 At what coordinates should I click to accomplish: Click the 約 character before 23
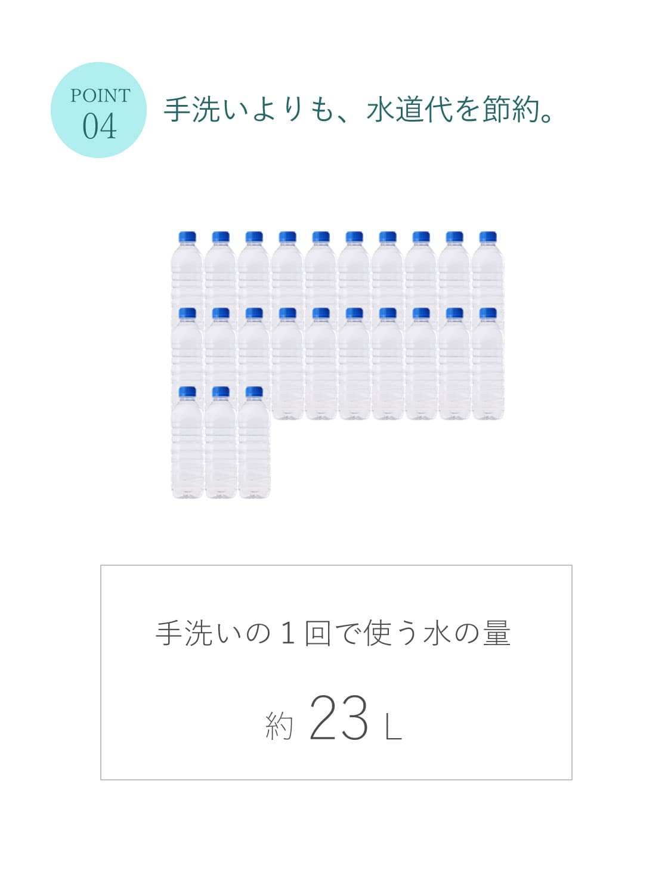tap(279, 726)
